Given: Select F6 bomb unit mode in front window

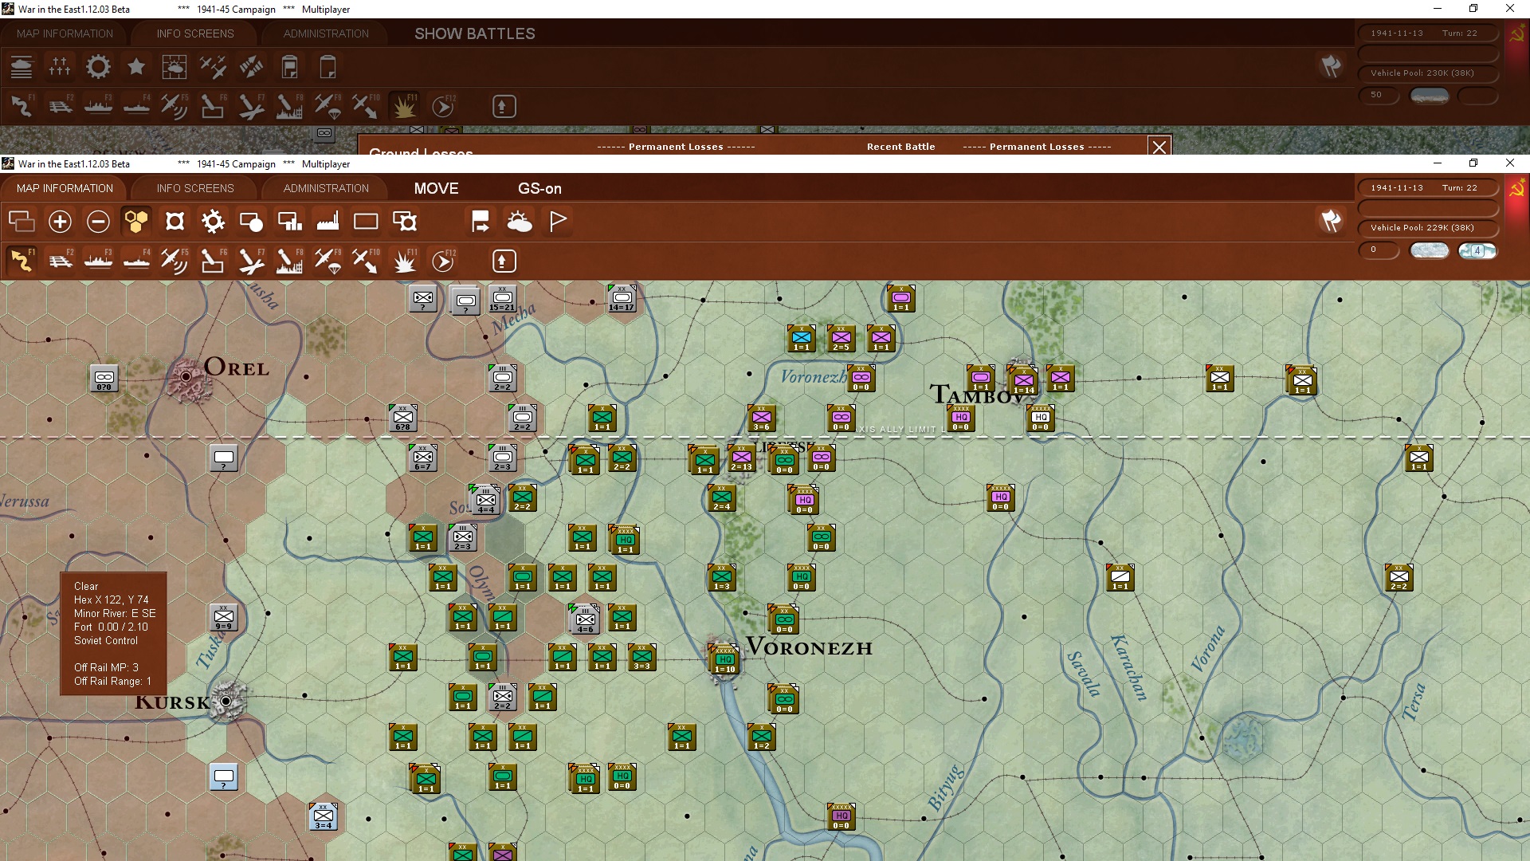Looking at the screenshot, I should 213,261.
